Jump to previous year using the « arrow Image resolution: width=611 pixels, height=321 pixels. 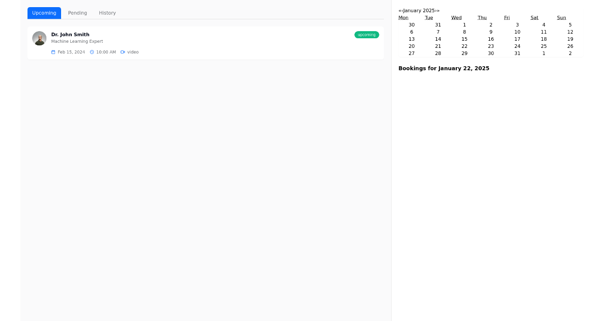pos(400,10)
